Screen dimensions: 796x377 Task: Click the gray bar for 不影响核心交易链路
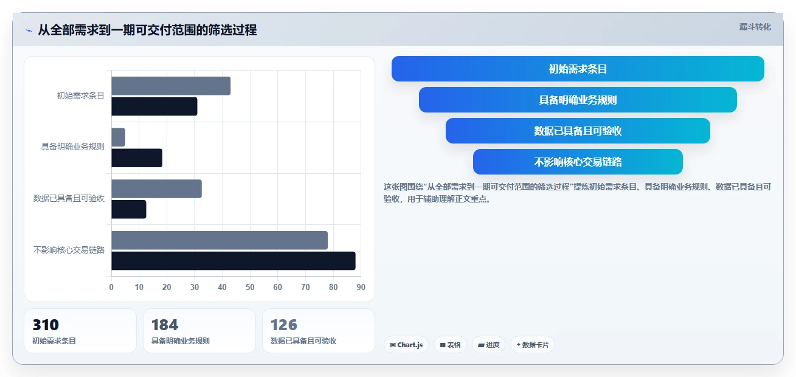click(x=220, y=240)
